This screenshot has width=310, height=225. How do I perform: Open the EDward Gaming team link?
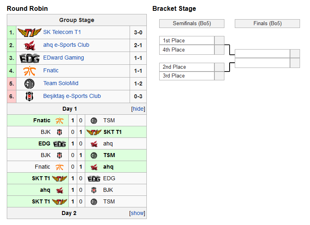pyautogui.click(x=64, y=58)
